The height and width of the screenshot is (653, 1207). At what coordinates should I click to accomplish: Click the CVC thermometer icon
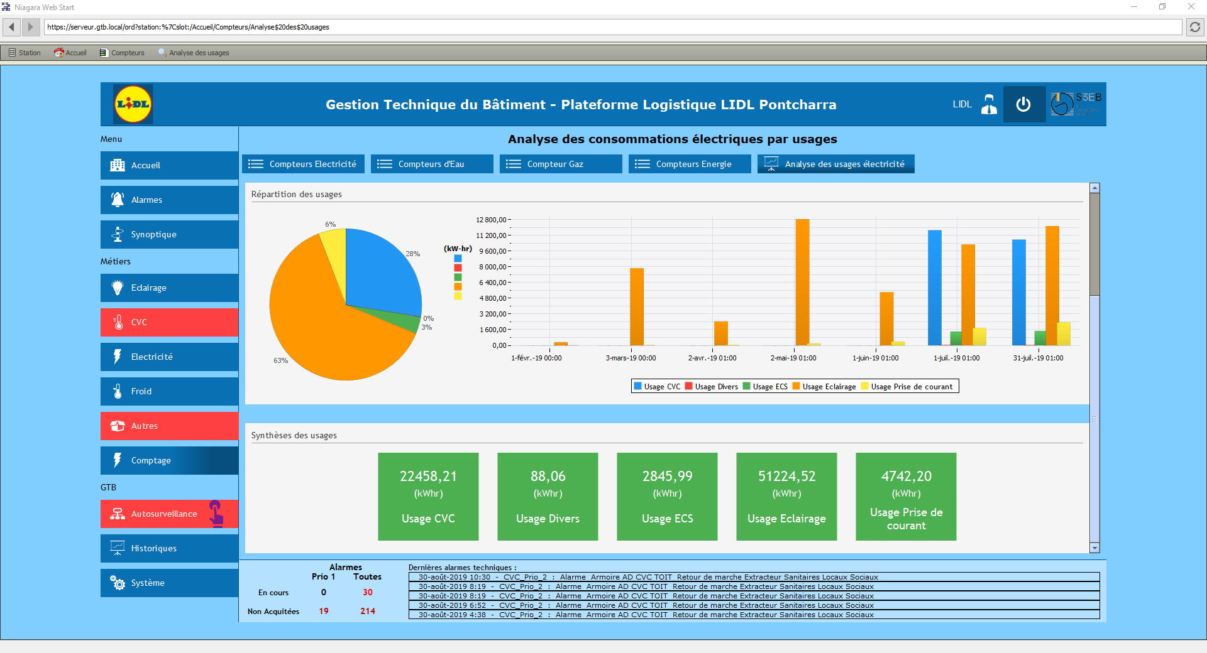pos(118,322)
